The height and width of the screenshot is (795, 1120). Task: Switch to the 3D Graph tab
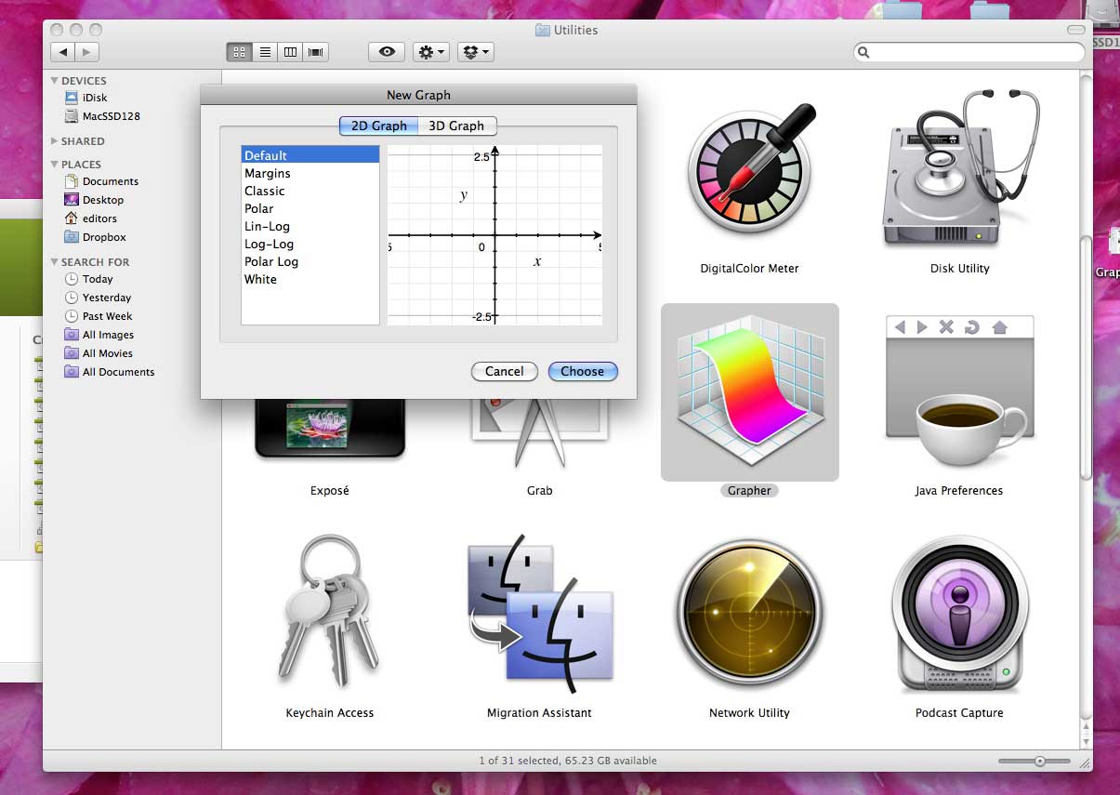456,126
